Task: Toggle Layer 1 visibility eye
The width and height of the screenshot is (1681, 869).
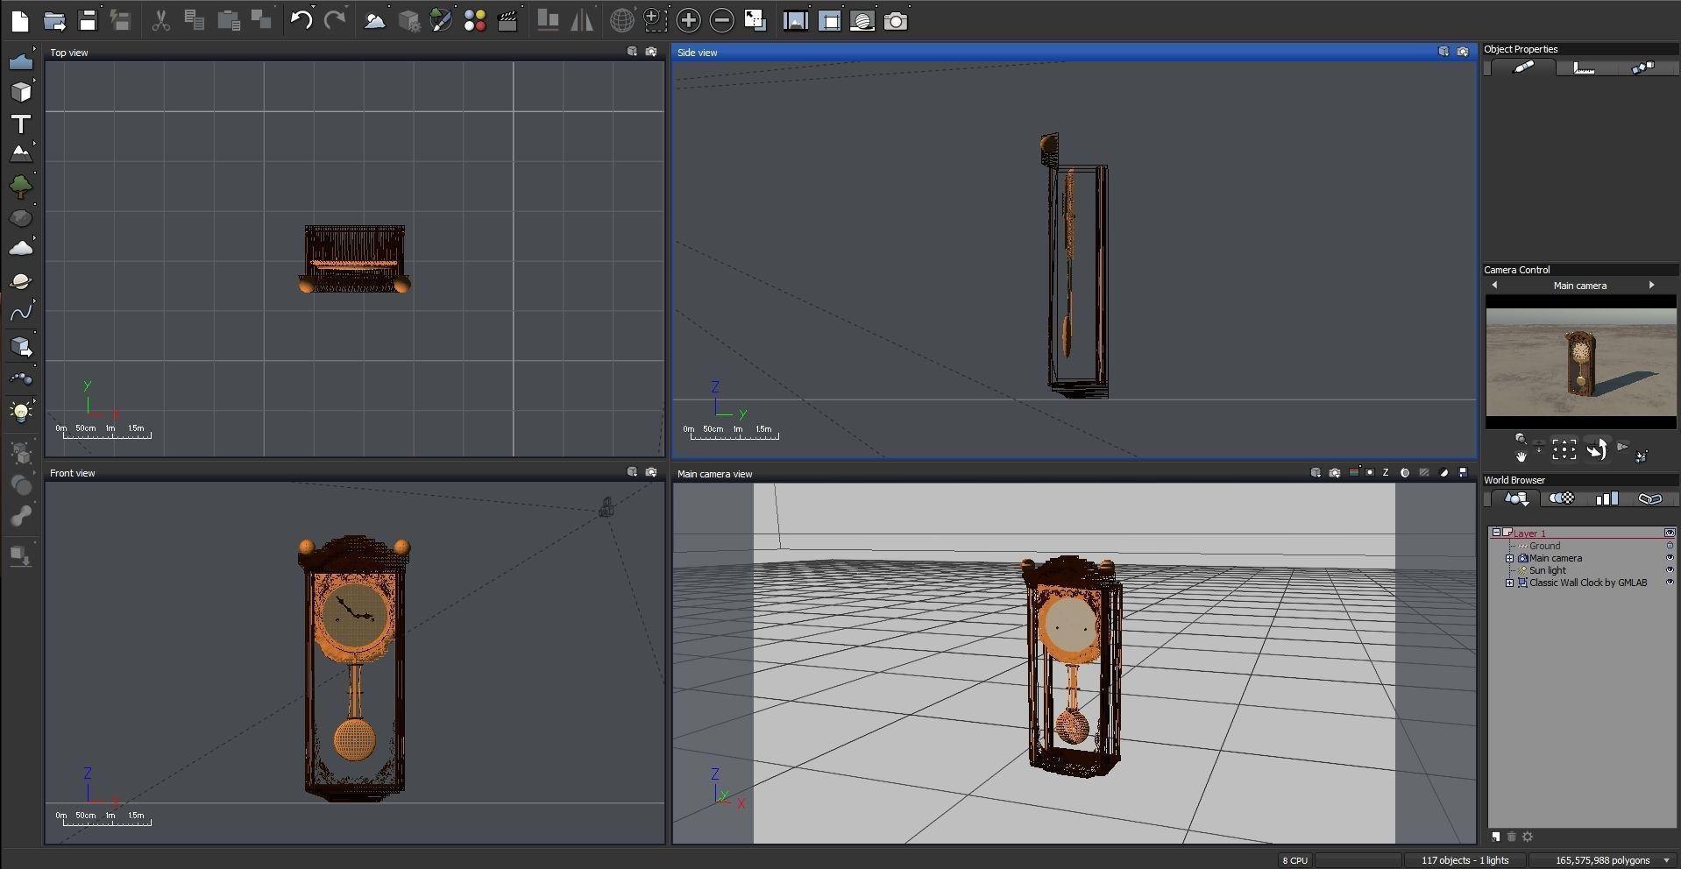Action: point(1670,533)
